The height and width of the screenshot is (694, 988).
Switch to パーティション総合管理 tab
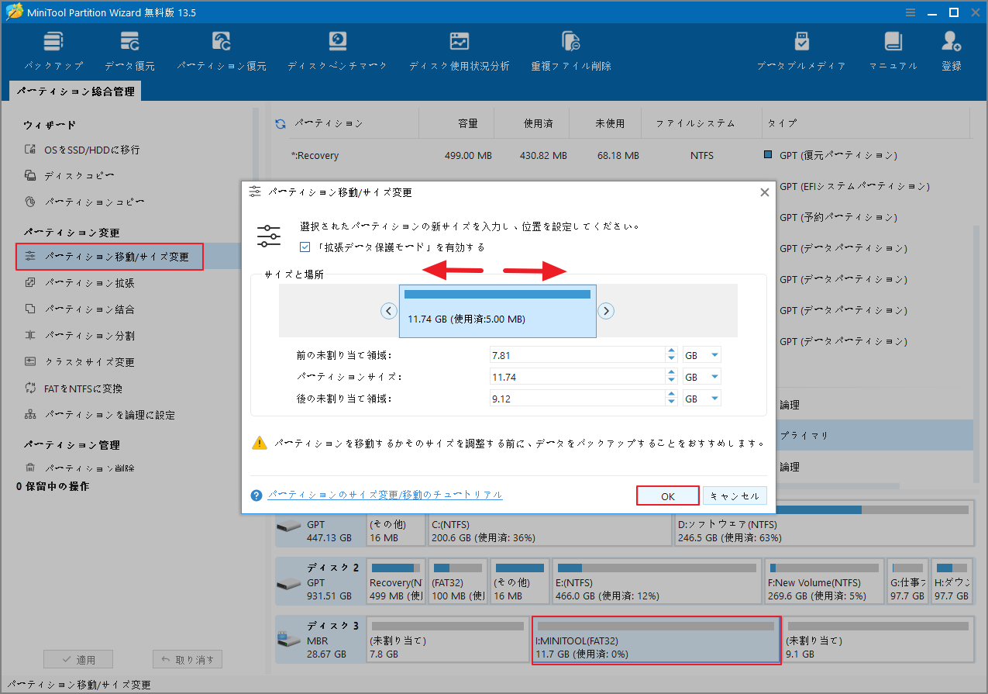coord(77,91)
